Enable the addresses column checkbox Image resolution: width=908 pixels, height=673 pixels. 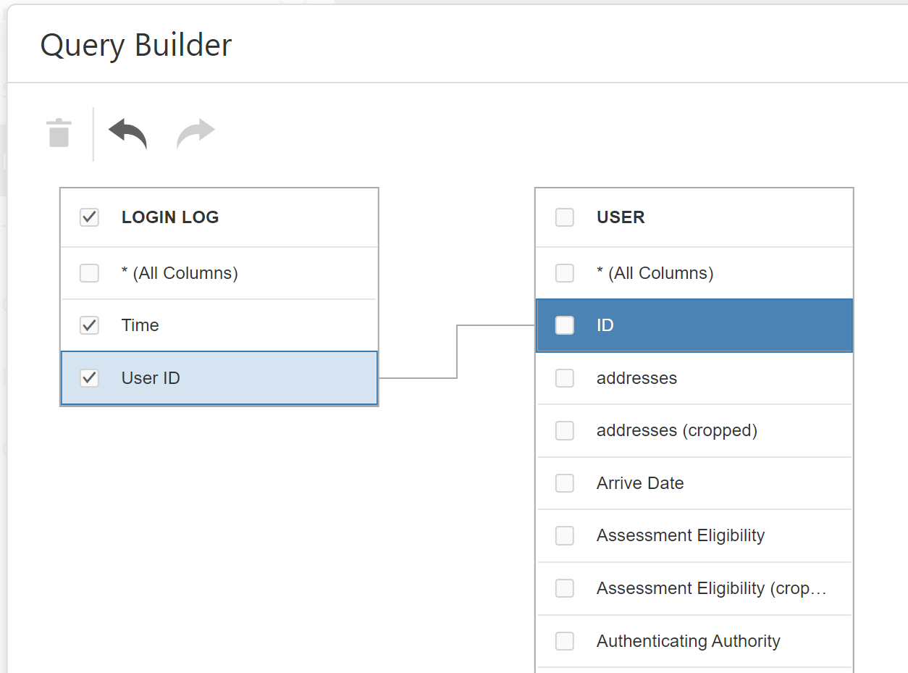click(x=564, y=378)
